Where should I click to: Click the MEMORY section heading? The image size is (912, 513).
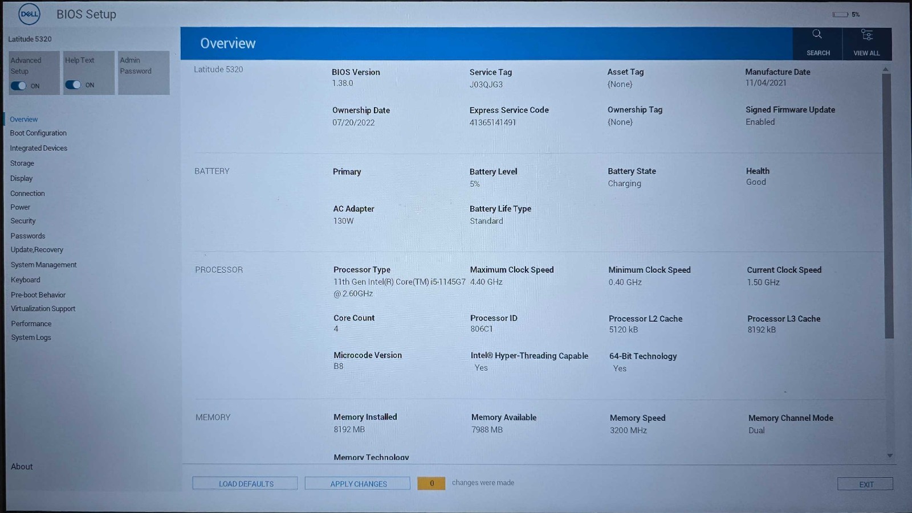pyautogui.click(x=213, y=417)
